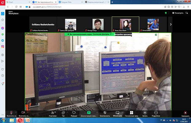Open Whiteboards from the meeting toolbar

point(117,113)
